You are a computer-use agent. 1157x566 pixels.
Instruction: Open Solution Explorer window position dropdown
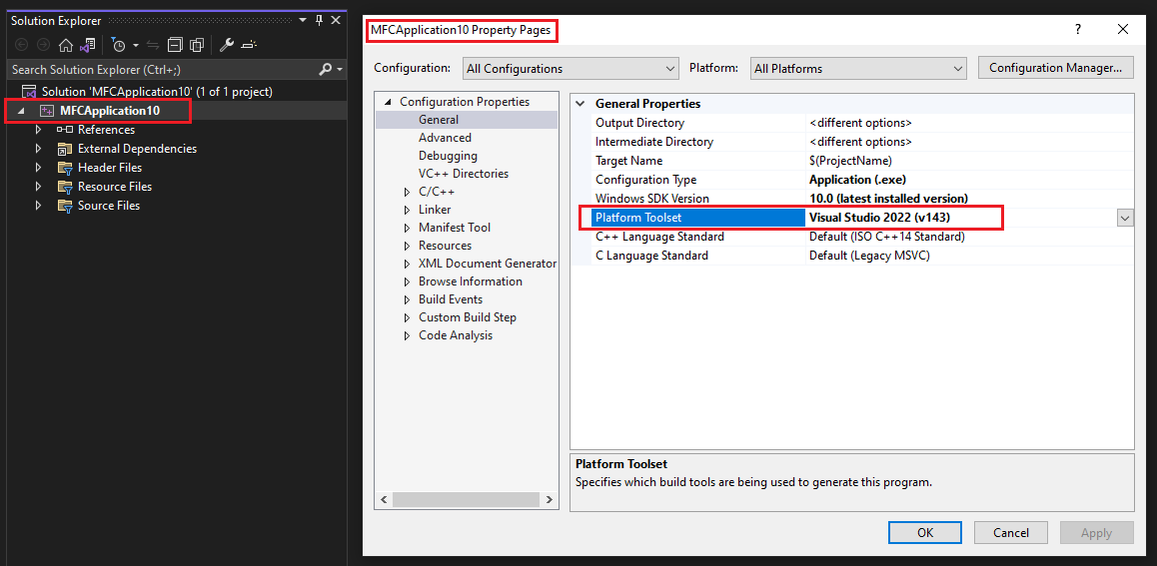point(304,21)
